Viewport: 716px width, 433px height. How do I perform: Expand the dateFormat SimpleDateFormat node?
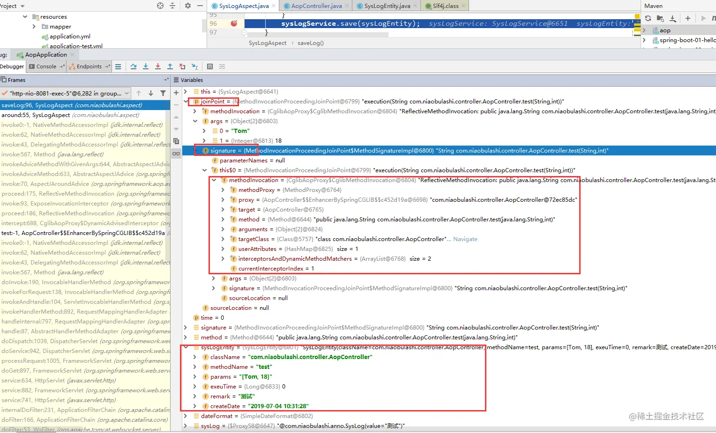[x=186, y=416]
